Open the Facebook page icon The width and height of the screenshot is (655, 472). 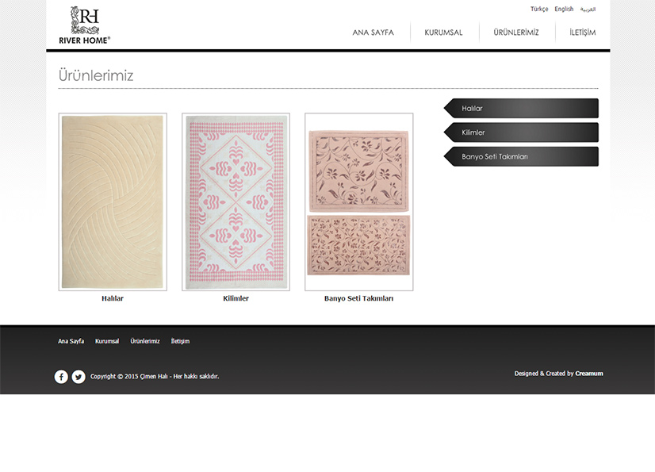(x=61, y=377)
